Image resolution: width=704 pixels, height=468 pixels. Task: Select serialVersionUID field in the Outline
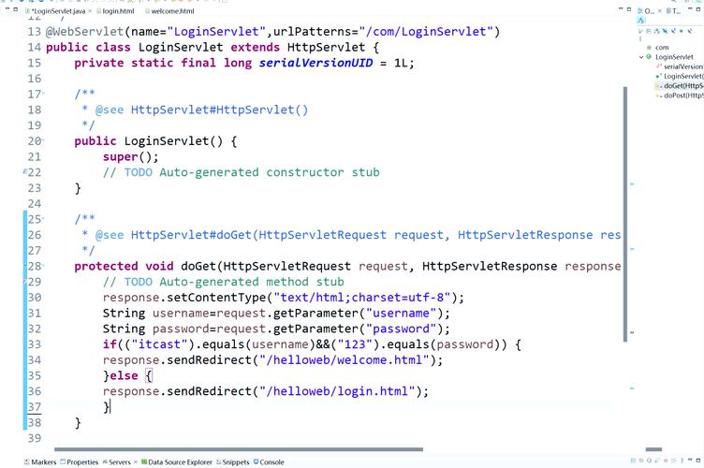pos(682,66)
